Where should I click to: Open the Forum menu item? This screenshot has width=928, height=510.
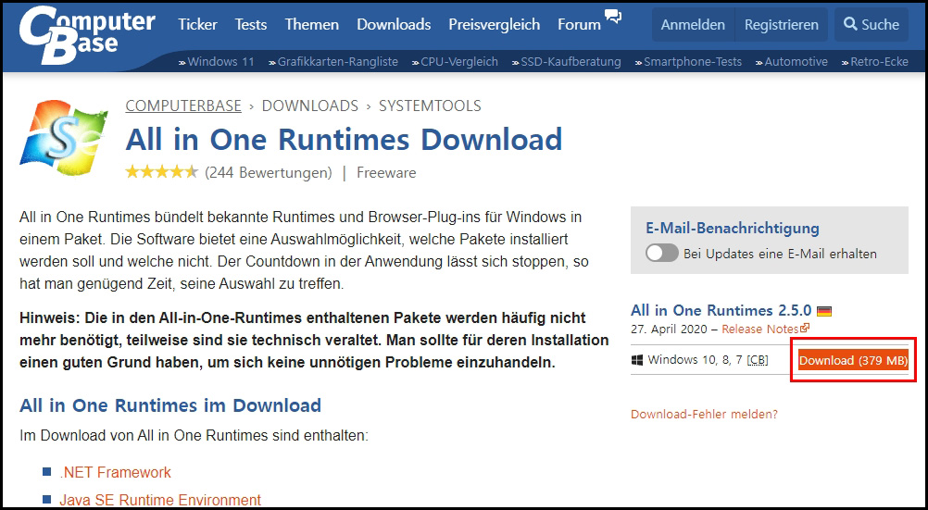(x=580, y=24)
